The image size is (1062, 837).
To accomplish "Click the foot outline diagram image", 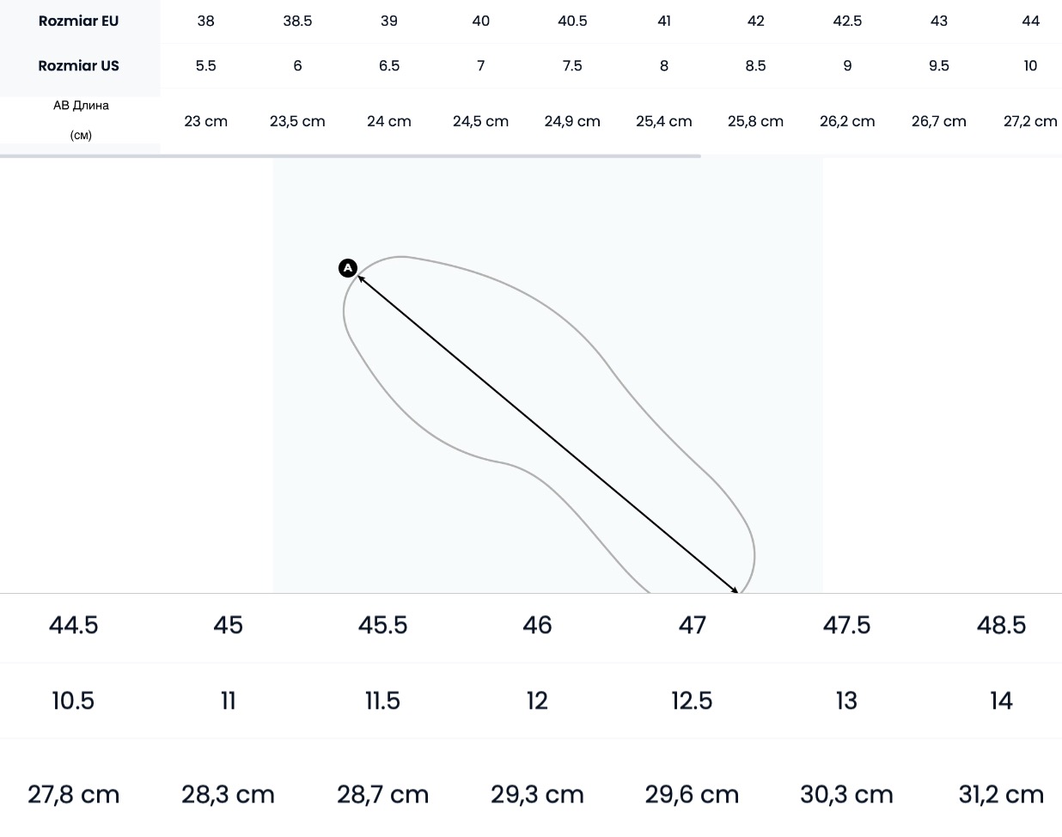I will click(548, 412).
